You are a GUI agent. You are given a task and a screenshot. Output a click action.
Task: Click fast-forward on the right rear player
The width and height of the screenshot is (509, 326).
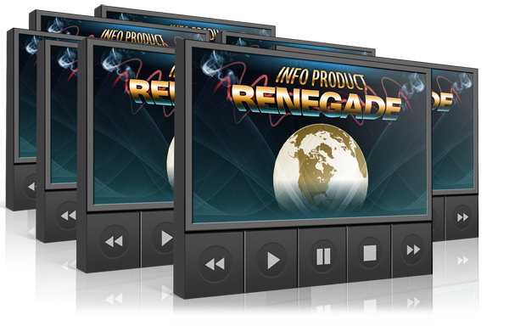click(462, 217)
